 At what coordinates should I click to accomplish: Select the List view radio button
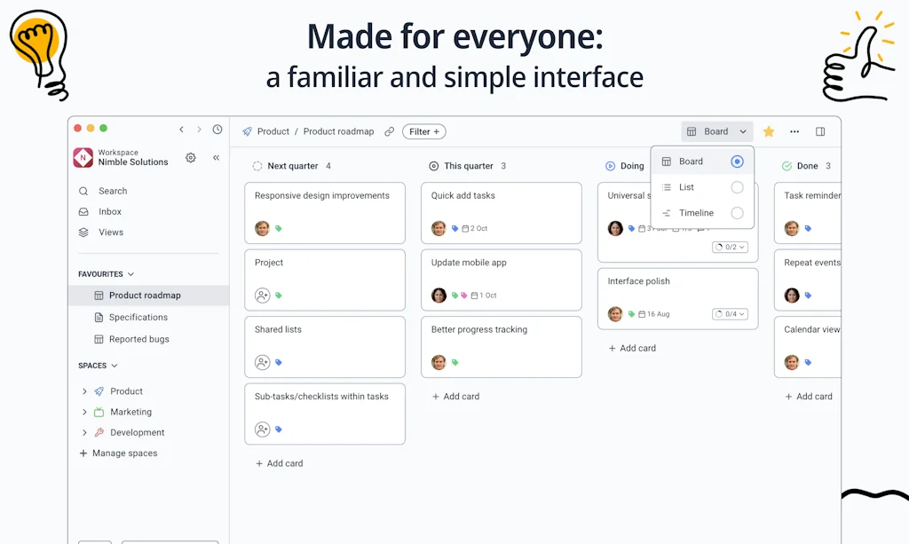click(x=737, y=187)
